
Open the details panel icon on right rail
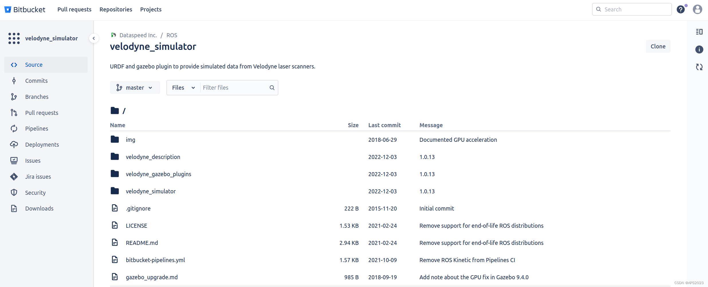click(x=699, y=32)
